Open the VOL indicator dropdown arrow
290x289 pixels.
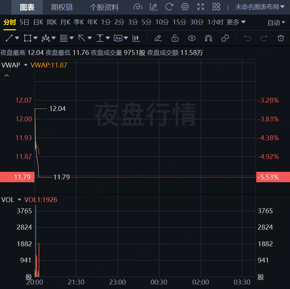coord(19,200)
